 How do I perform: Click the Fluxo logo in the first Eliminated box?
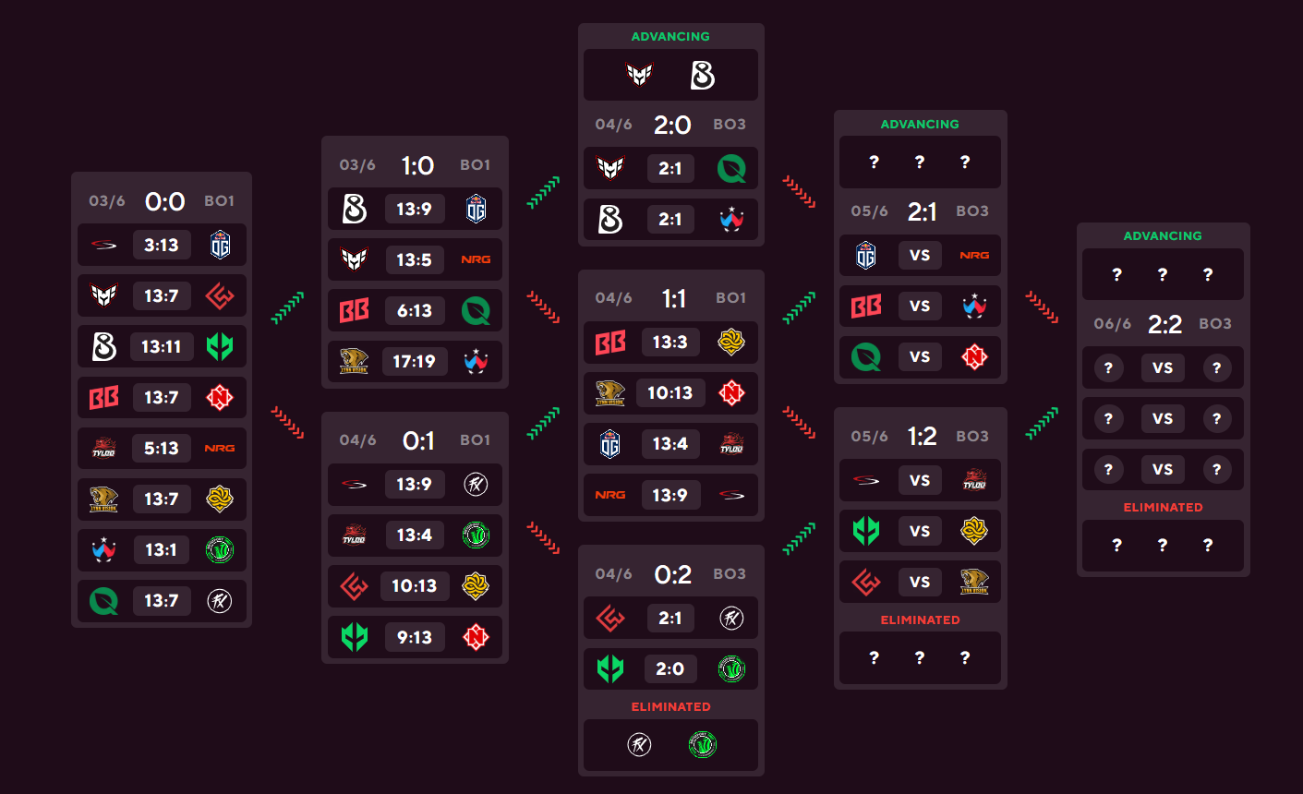[x=639, y=744]
